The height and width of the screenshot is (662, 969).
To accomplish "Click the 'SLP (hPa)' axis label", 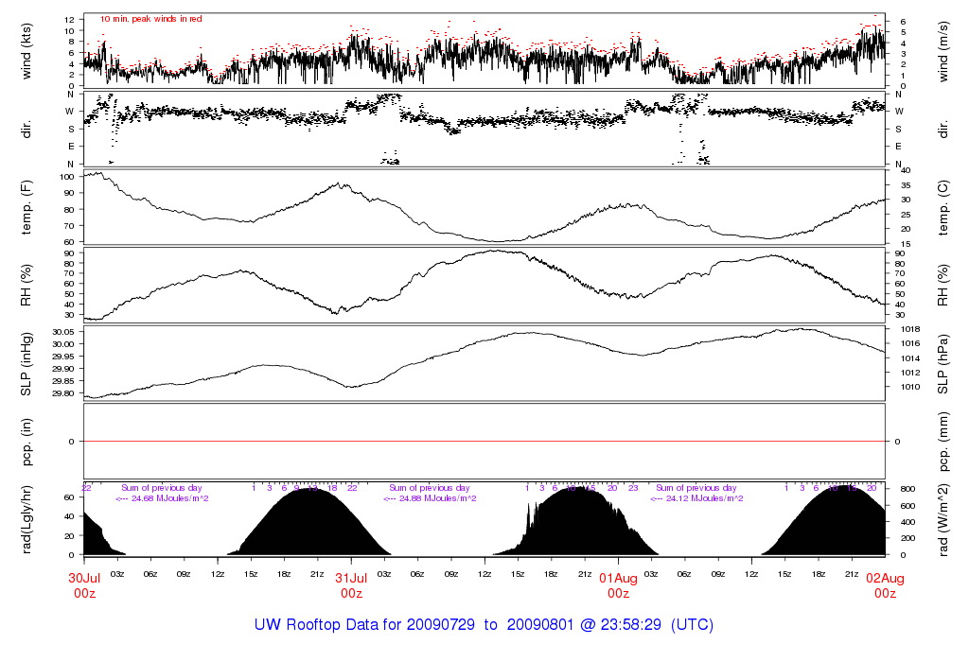I will 943,363.
